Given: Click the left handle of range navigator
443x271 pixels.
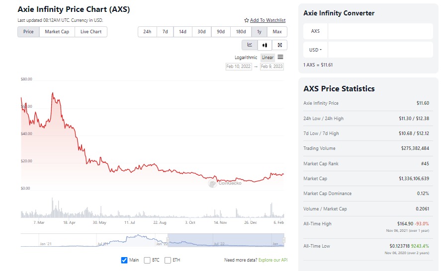Looking at the screenshot, I should (168, 240).
